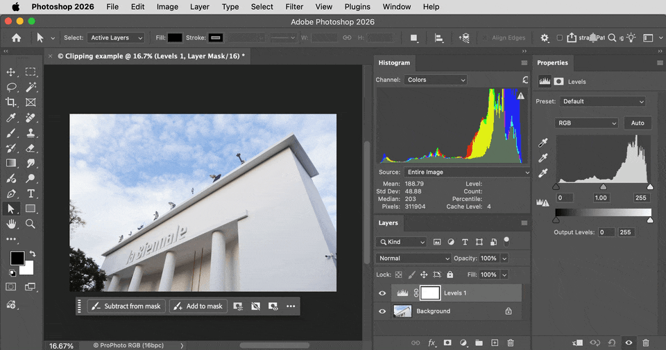
Task: Sample white point with Levels eyedropper
Action: 543,173
